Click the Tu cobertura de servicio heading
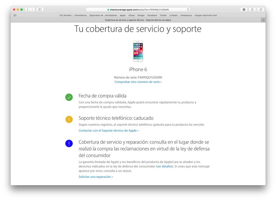The image size is (276, 200). click(x=138, y=29)
